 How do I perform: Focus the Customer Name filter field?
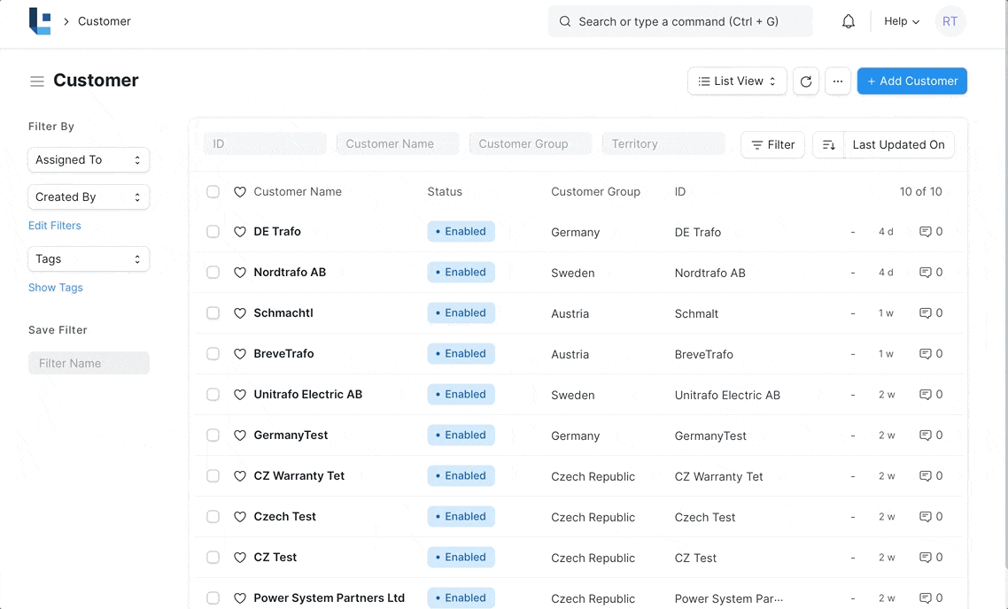click(398, 144)
